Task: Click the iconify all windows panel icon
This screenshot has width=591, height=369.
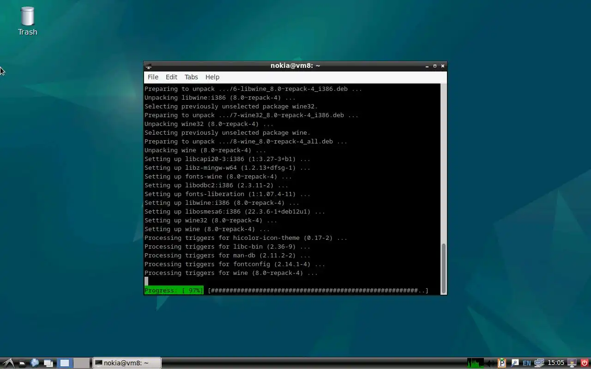Action: 48,363
